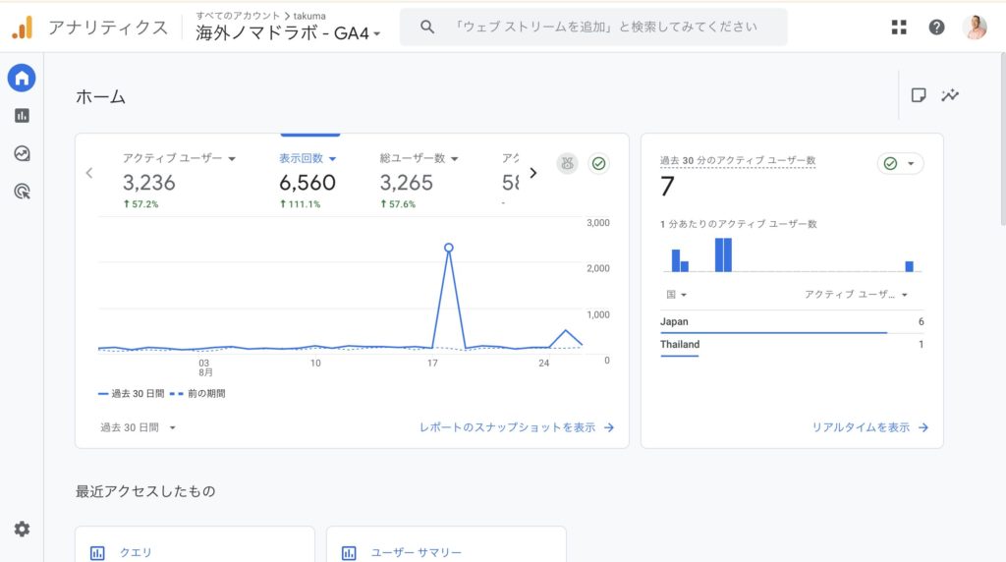
Task: Open the Explore sidebar icon
Action: click(x=22, y=153)
